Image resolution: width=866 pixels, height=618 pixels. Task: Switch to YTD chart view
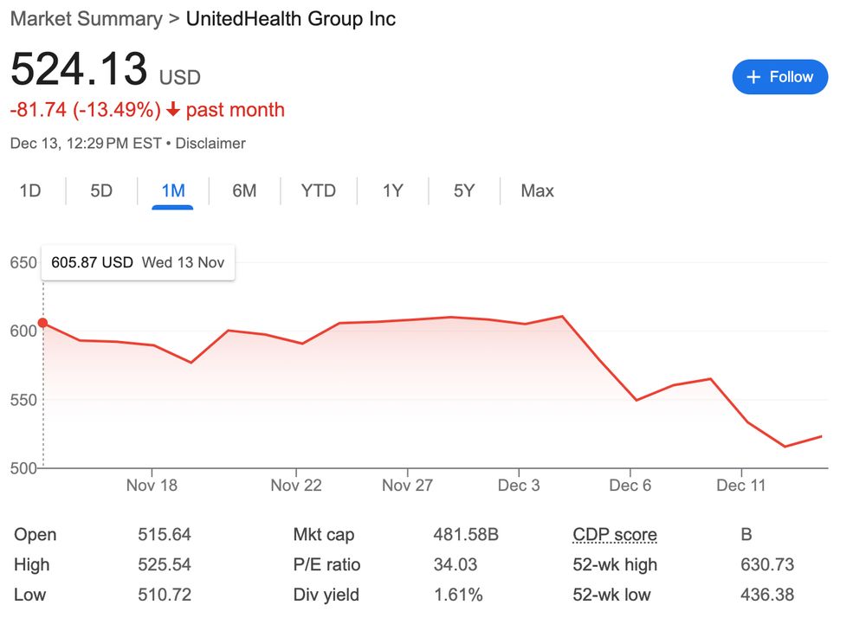pos(318,191)
